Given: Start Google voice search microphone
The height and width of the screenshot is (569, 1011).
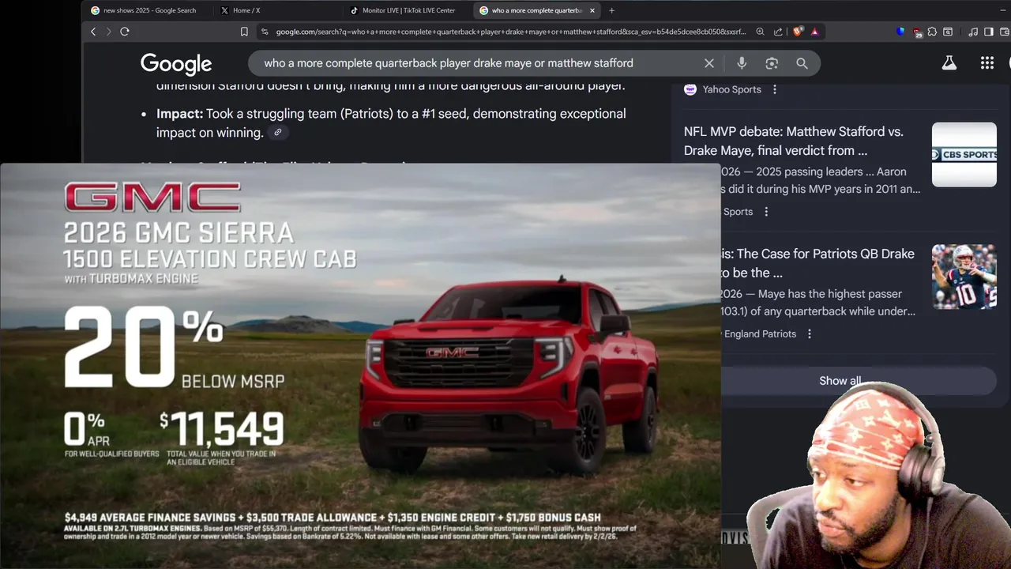Looking at the screenshot, I should point(742,63).
